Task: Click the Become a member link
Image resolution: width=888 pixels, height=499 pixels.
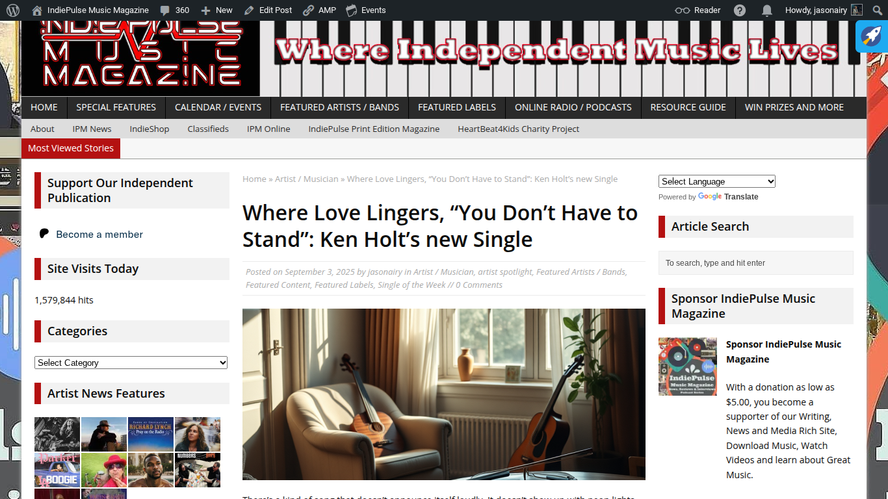Action: (99, 234)
